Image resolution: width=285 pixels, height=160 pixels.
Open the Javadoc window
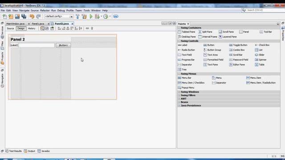pos(44,151)
